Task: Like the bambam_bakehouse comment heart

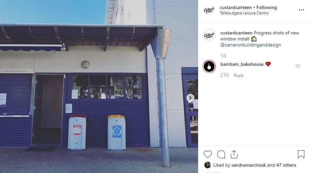Action: point(298,66)
